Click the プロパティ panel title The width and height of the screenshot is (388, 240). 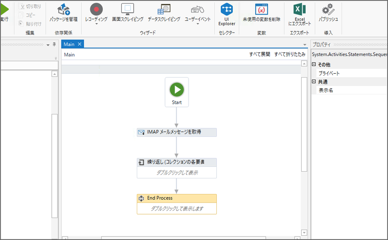322,45
